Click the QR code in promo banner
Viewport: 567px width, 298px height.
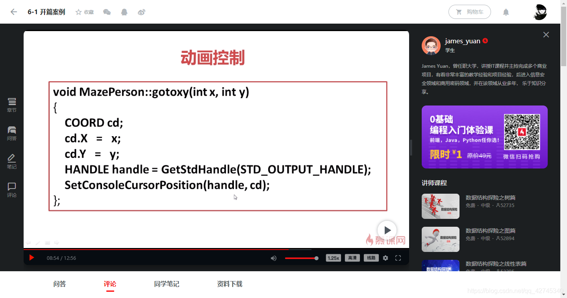pos(522,132)
